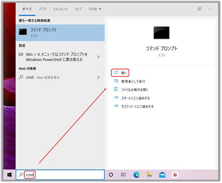Launch Microsoft Edge from taskbar
The image size is (222, 183).
pyautogui.click(x=136, y=175)
